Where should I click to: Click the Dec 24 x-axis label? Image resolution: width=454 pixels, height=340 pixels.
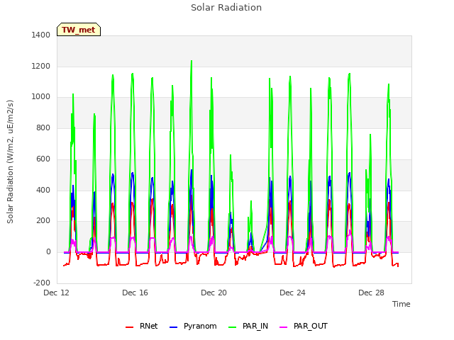tap(292, 293)
